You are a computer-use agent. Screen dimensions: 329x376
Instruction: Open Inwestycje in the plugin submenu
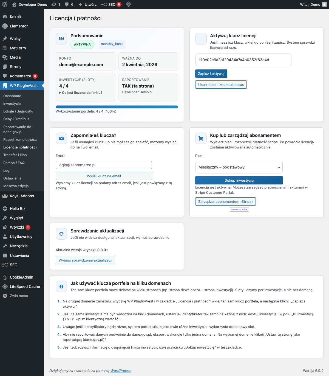point(12,104)
